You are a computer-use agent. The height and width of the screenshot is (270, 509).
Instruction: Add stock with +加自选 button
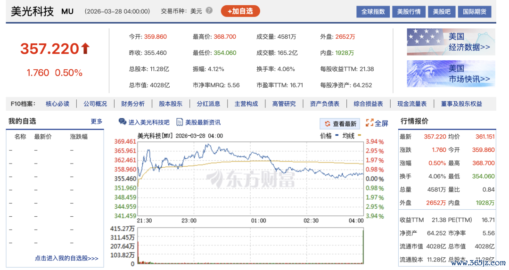point(240,11)
